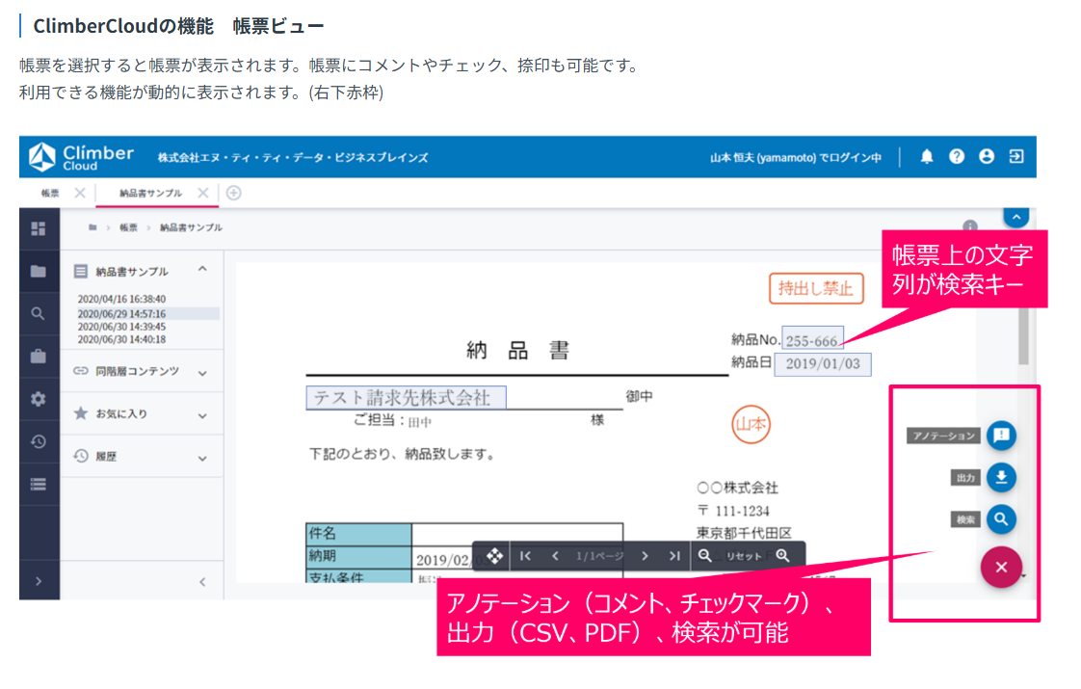Click the notification bell icon
1081x689 pixels.
[x=927, y=156]
